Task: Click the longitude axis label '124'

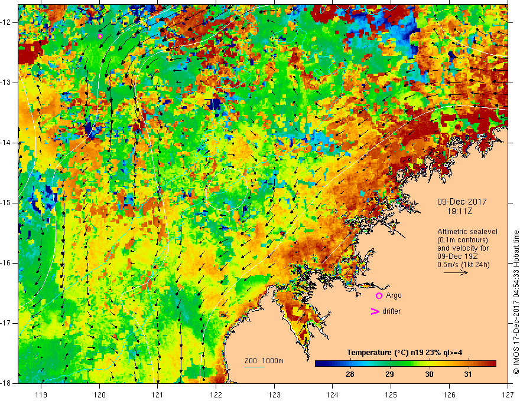Action: (333, 395)
